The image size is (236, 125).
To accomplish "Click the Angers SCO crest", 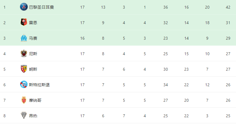I will tap(24, 116).
